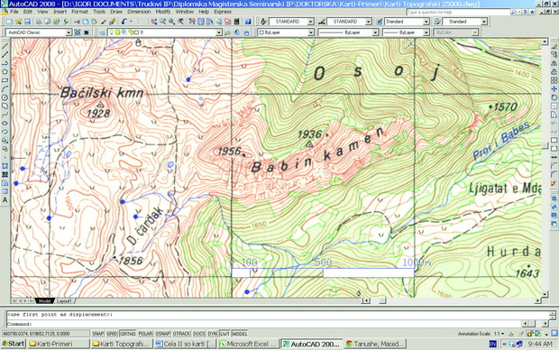Toggle LWT lineweight display
This screenshot has height=350, width=559.
[225, 334]
